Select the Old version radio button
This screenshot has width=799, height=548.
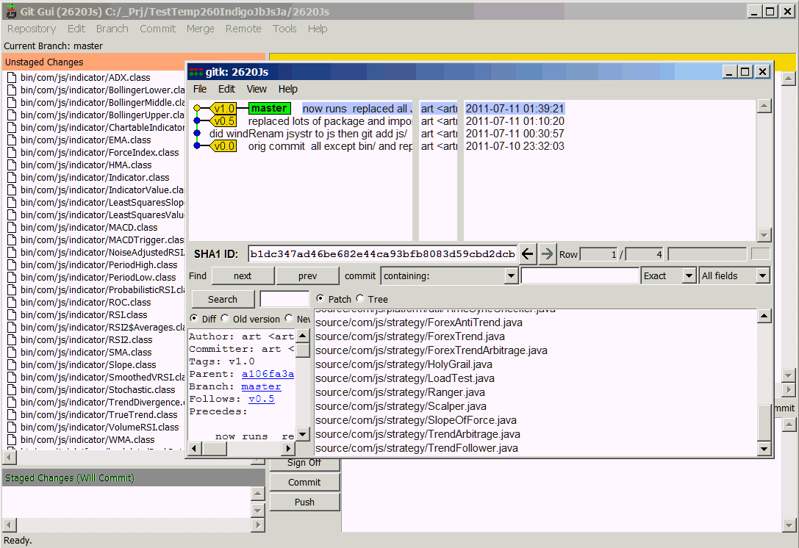click(x=225, y=318)
